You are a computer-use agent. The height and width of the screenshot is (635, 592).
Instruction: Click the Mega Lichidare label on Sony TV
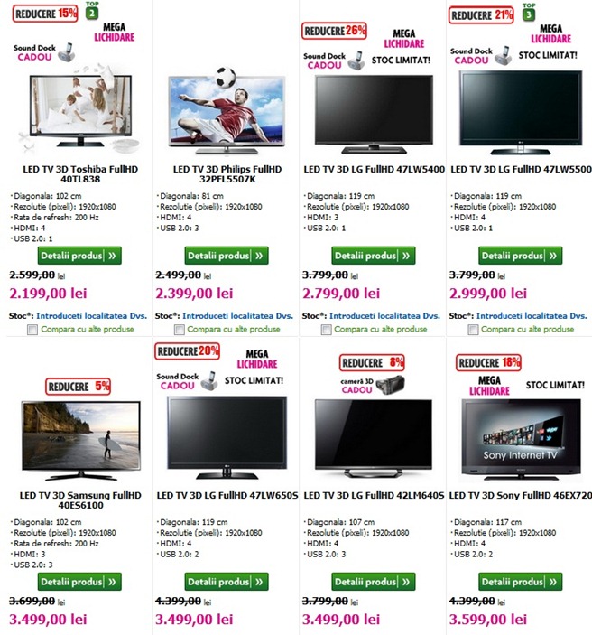[489, 386]
